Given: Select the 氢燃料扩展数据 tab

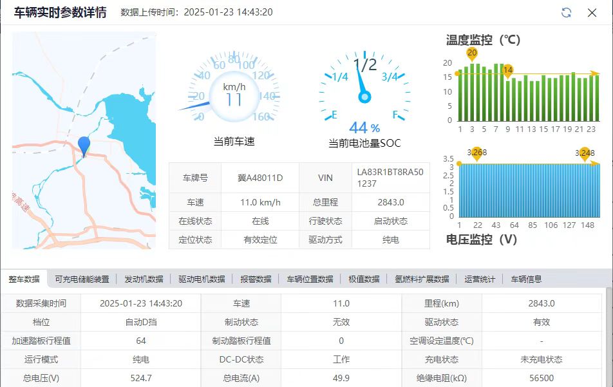Looking at the screenshot, I should click(422, 279).
